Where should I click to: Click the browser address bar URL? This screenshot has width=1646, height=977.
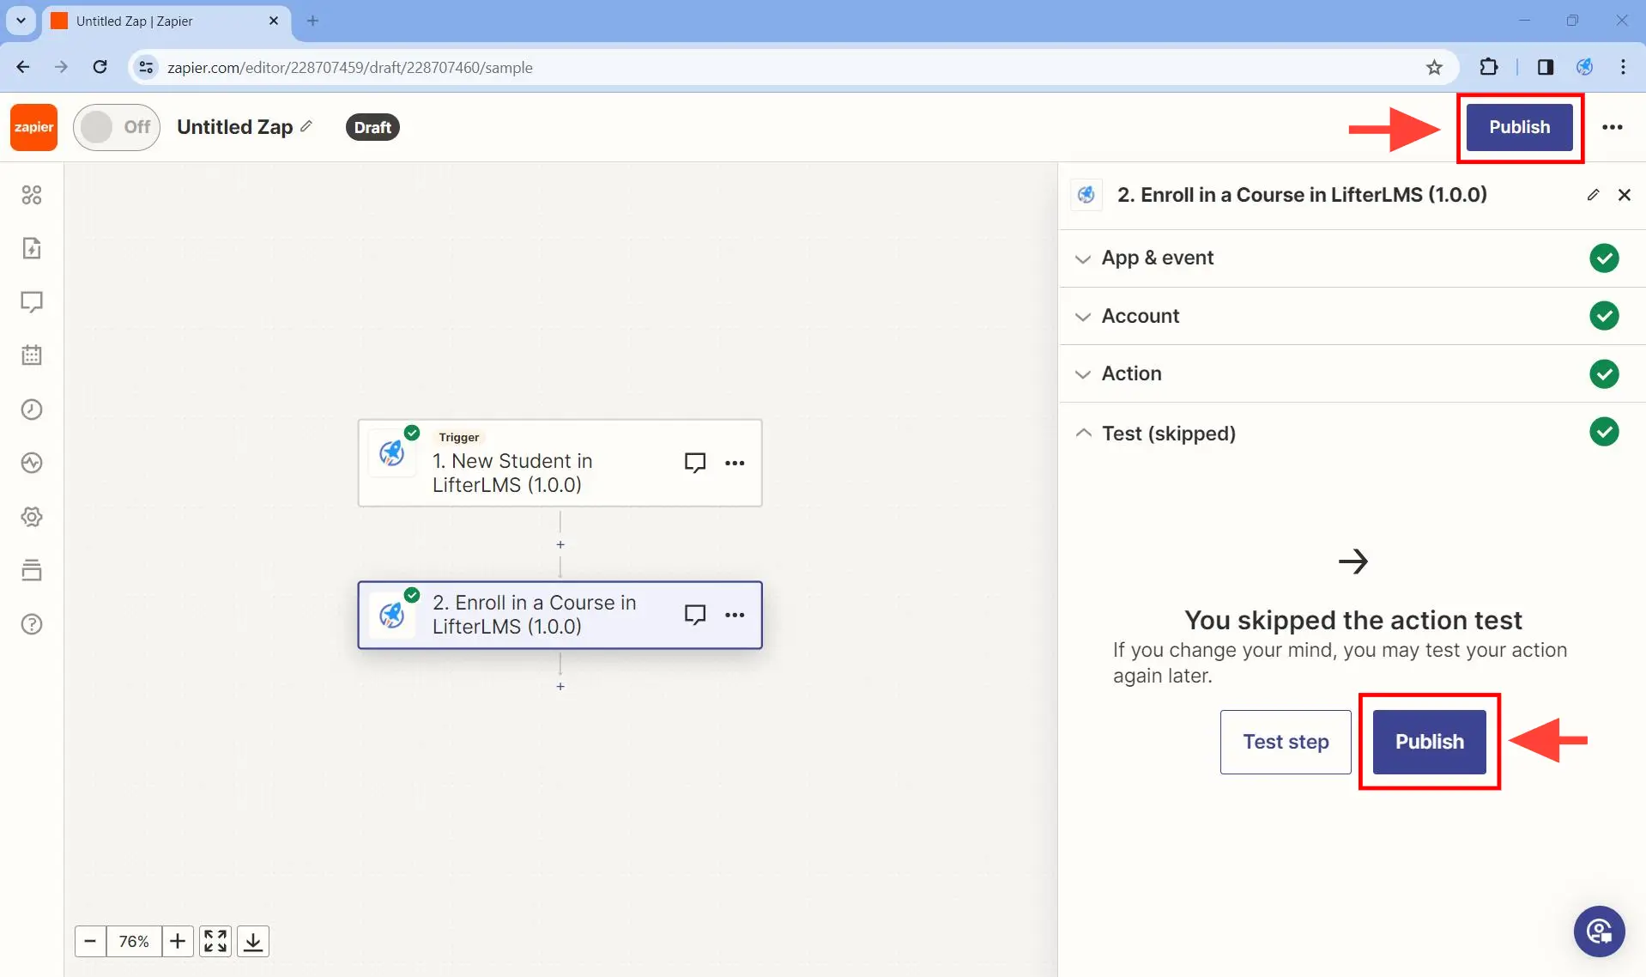[x=349, y=67]
